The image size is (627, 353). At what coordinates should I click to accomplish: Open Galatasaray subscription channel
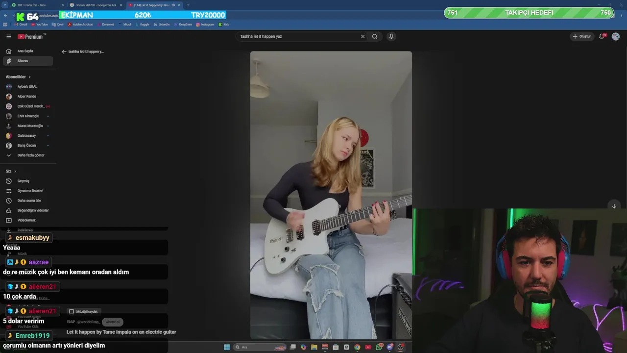click(28, 136)
